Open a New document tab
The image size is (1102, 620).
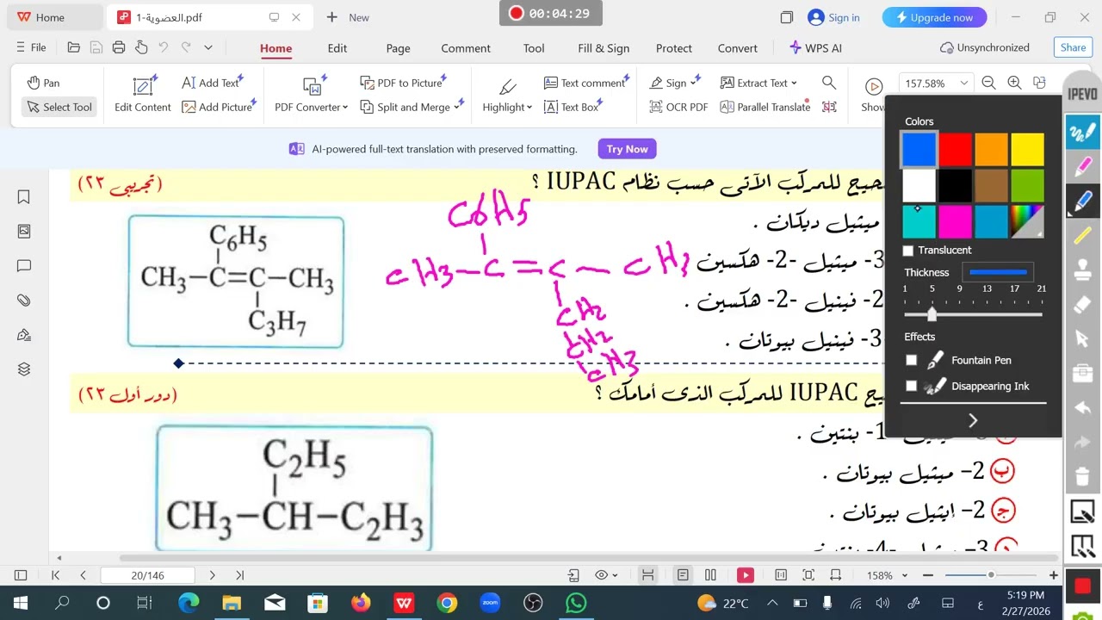pos(348,17)
